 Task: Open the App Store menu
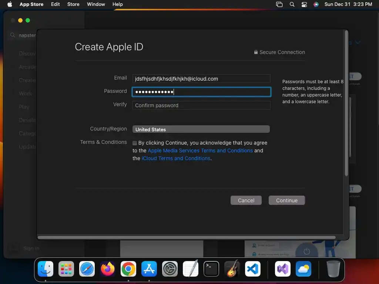click(x=31, y=4)
